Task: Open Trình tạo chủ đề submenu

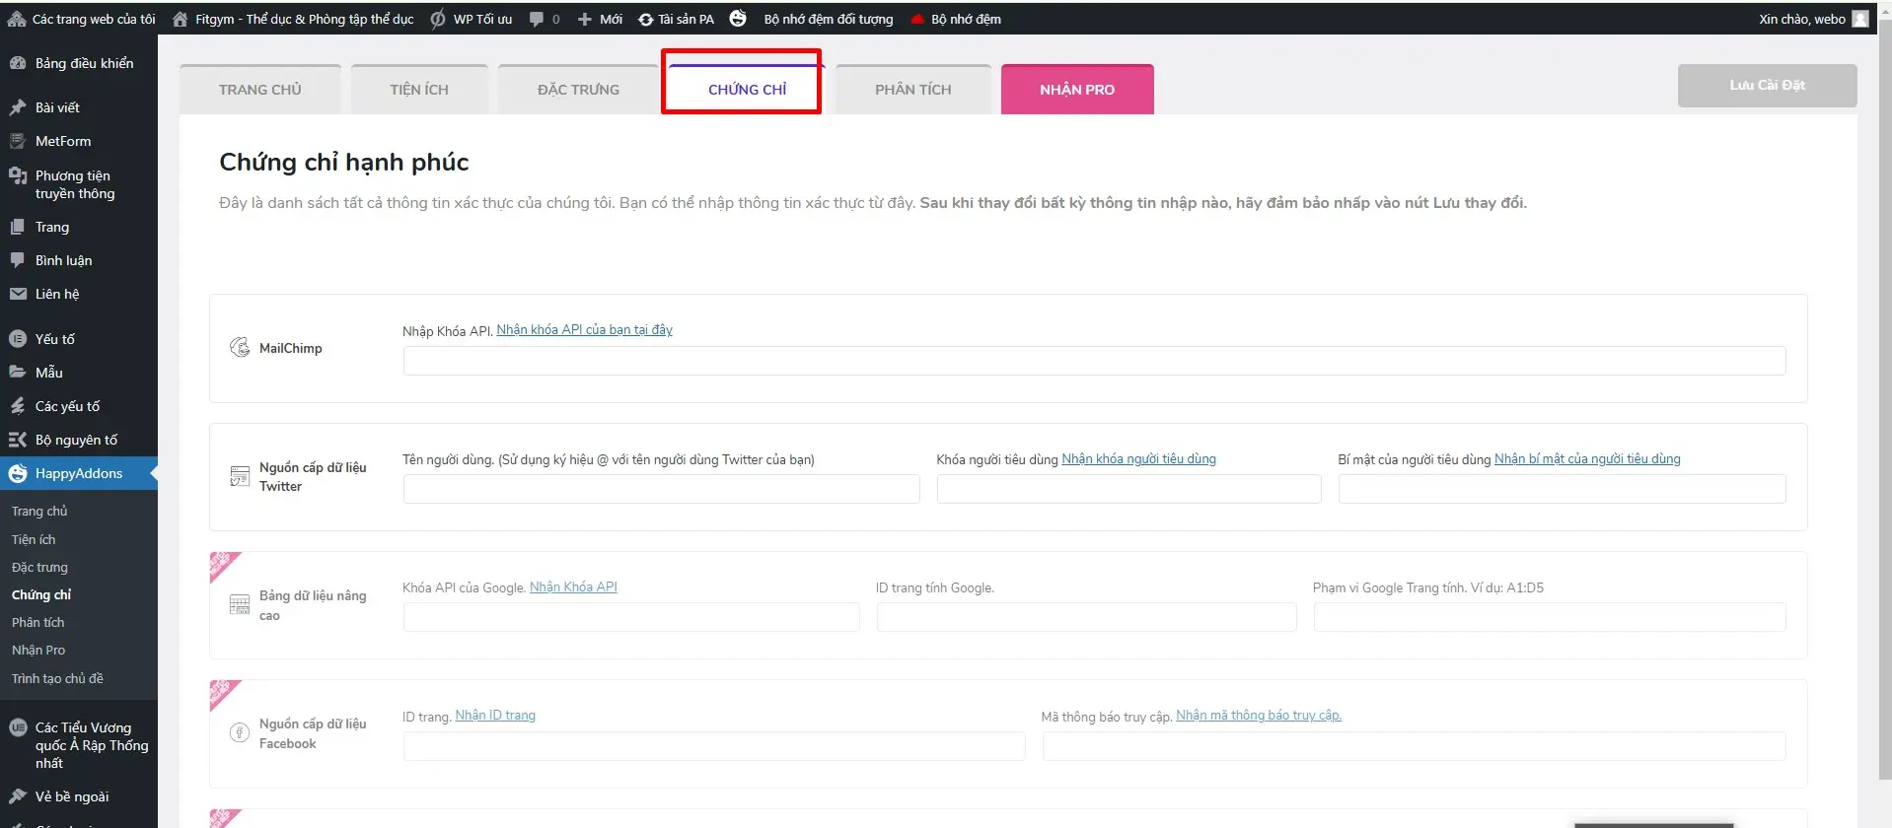Action: coord(57,678)
